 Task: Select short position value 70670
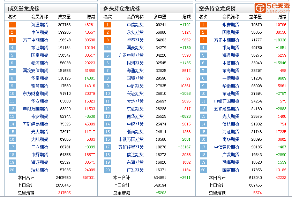click(x=256, y=25)
